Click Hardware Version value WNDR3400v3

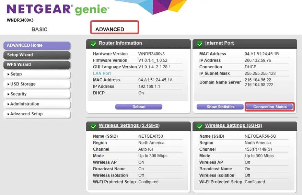[x=151, y=54]
